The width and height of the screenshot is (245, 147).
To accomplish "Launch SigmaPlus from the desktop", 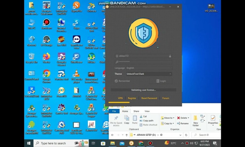I will tap(76, 7).
